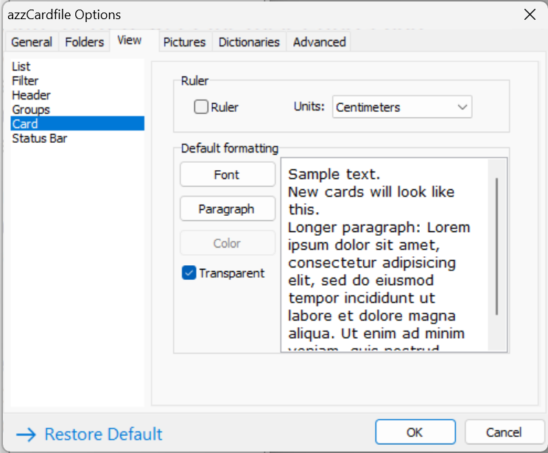The height and width of the screenshot is (453, 548).
Task: Uncheck the Transparent checkbox
Action: [x=189, y=273]
